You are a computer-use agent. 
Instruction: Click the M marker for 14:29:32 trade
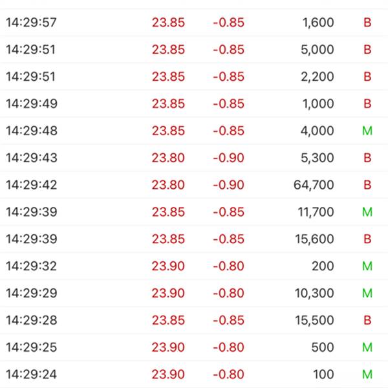367,266
